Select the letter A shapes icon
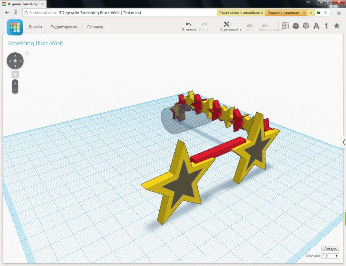Screen dimensions: 346x266 (x=316, y=26)
